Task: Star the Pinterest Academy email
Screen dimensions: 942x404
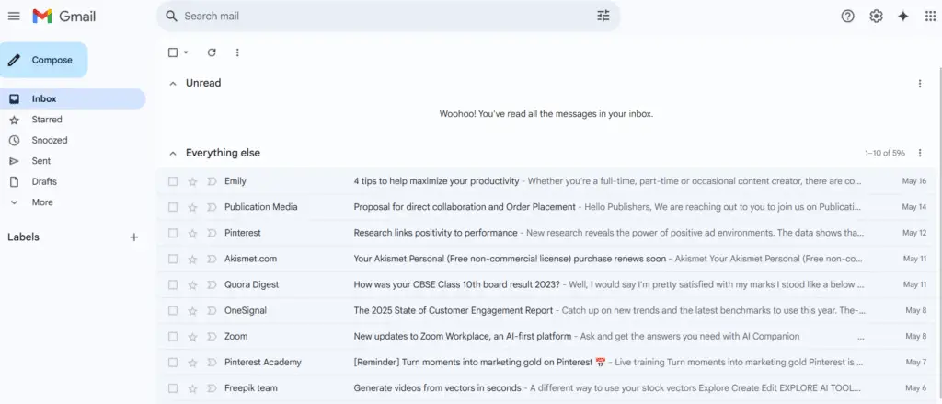Action: pos(192,363)
